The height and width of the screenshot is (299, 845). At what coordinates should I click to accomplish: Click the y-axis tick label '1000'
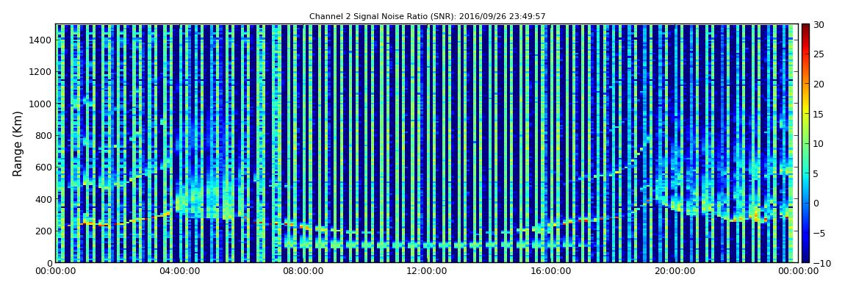pos(41,104)
